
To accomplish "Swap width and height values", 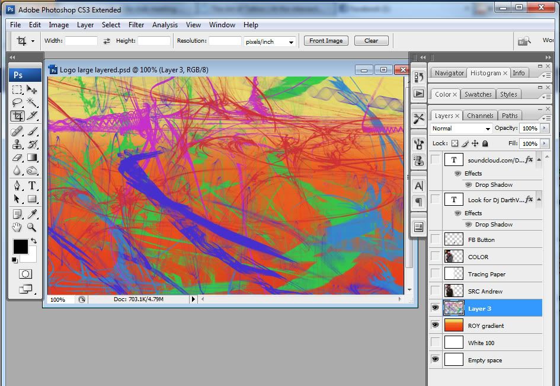I will [x=107, y=41].
